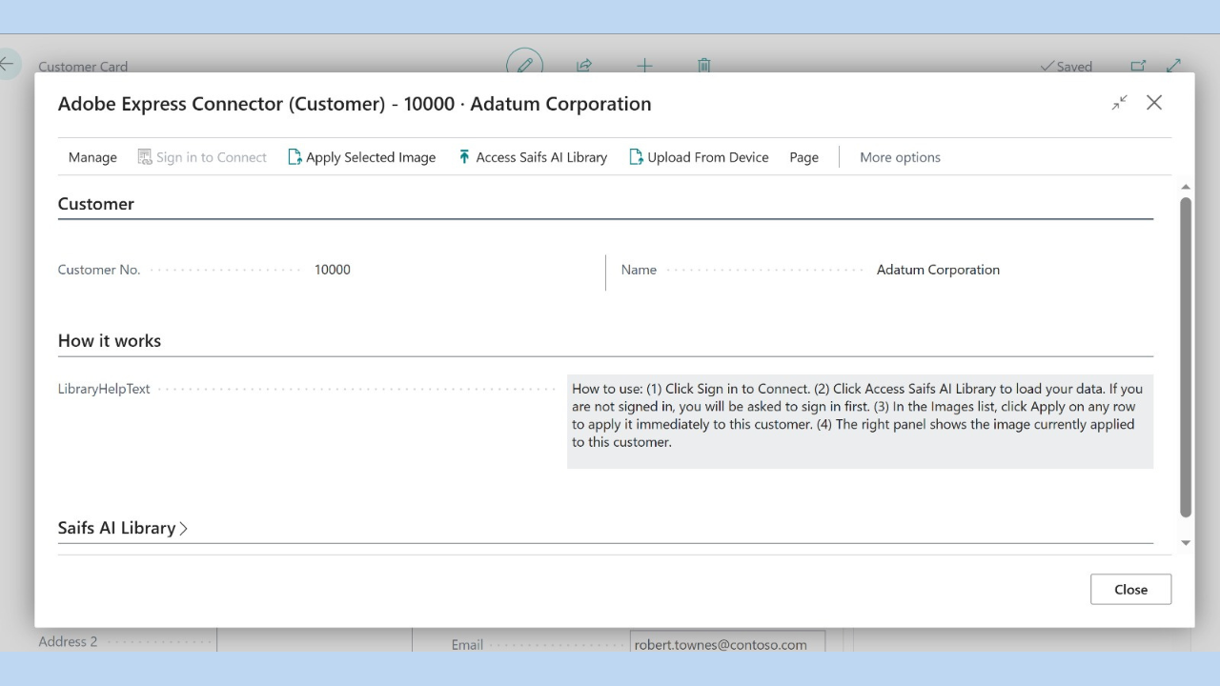Click the Apply Selected Image document icon

tap(295, 157)
